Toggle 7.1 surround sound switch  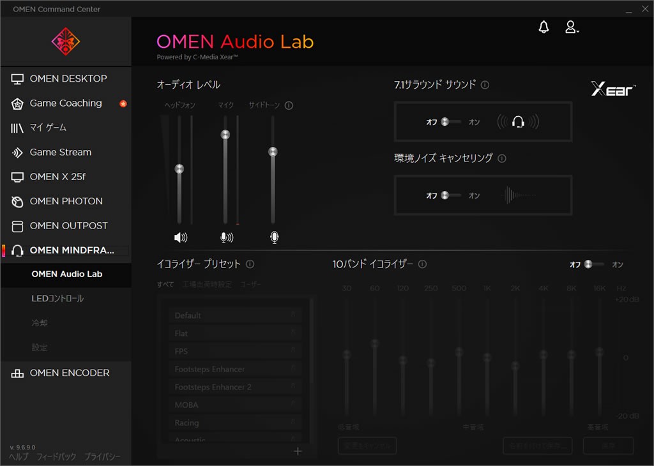click(x=452, y=122)
